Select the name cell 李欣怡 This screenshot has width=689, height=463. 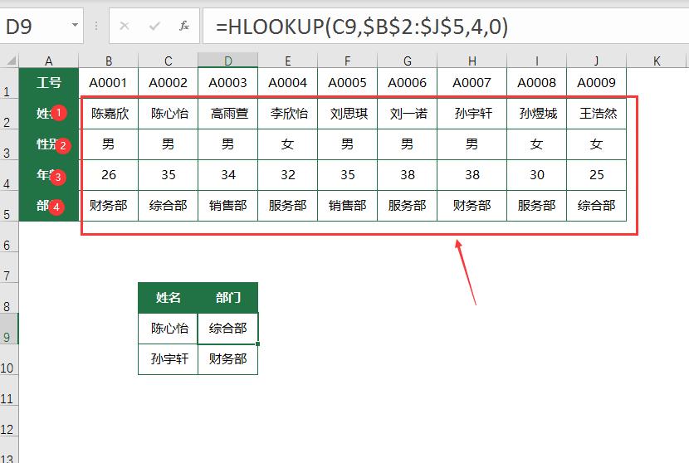[288, 114]
